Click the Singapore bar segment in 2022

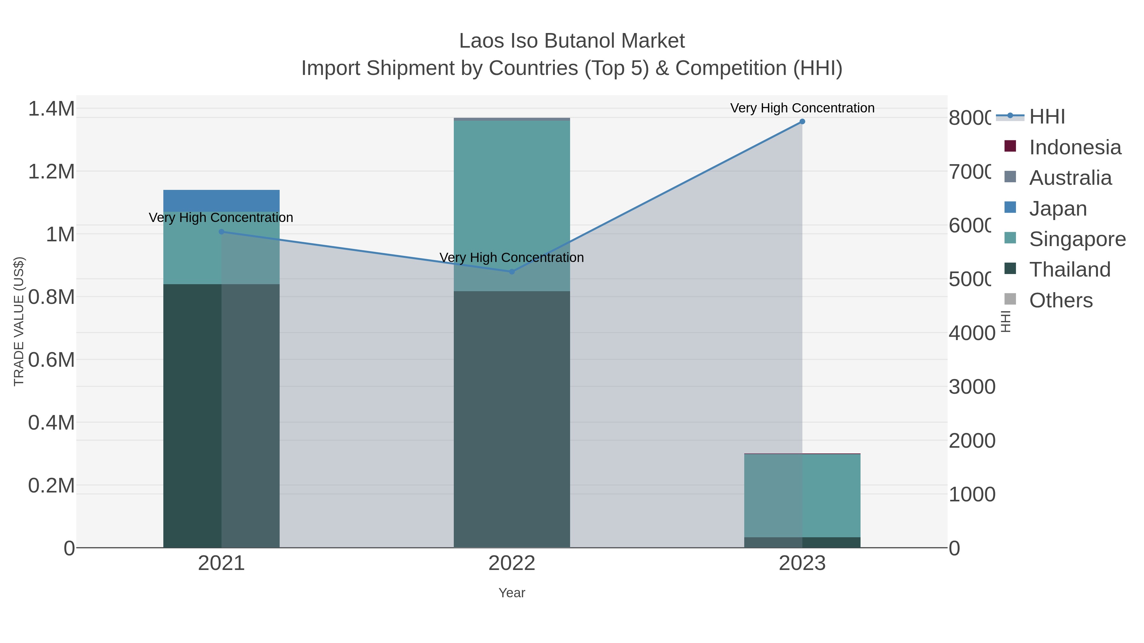coord(512,206)
